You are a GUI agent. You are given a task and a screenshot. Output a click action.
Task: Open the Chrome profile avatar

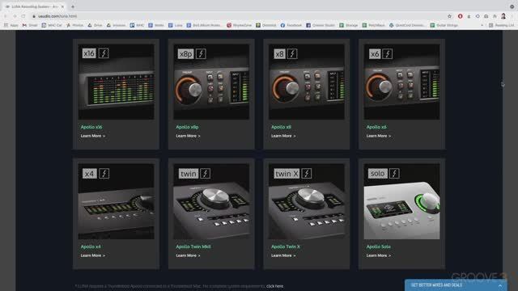click(503, 16)
